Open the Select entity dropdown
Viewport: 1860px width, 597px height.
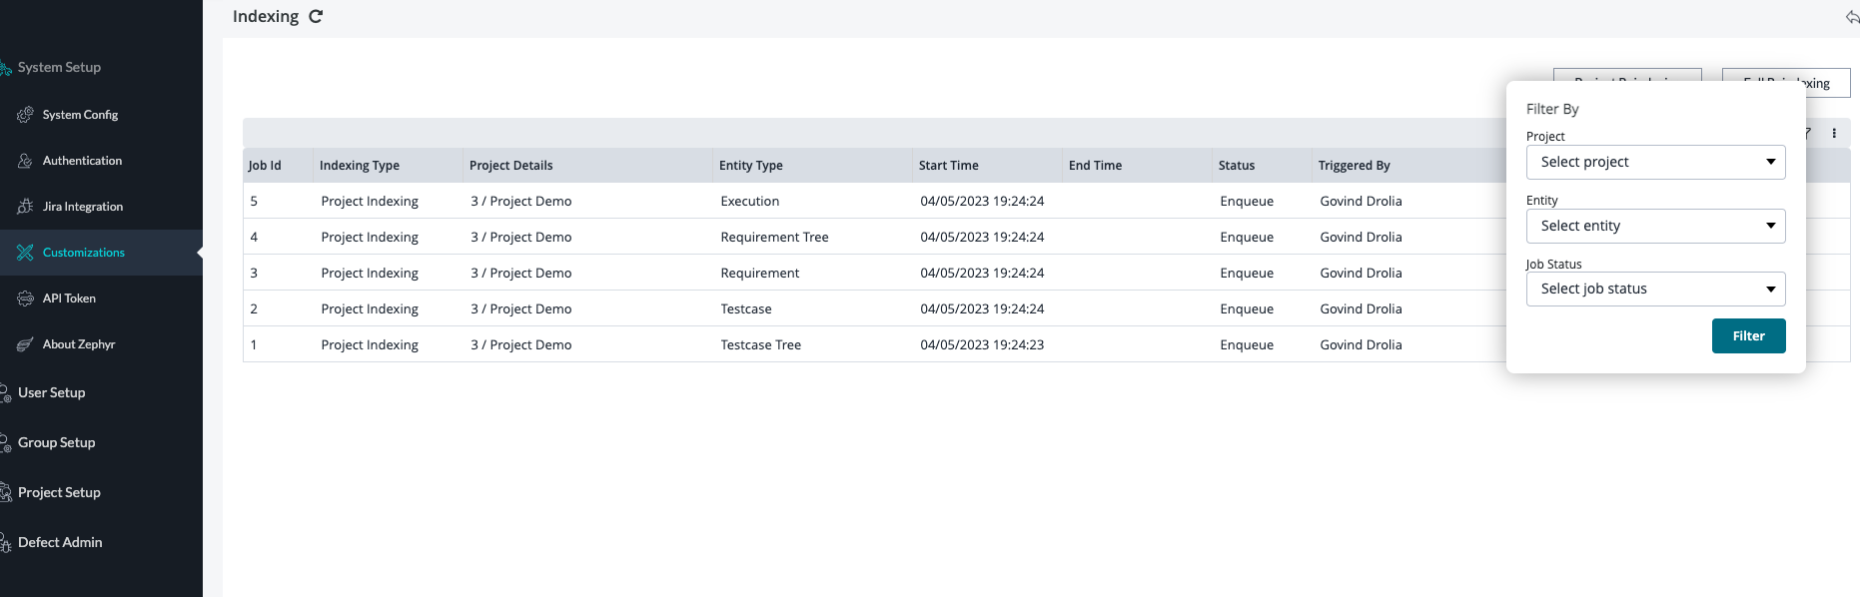(x=1655, y=226)
